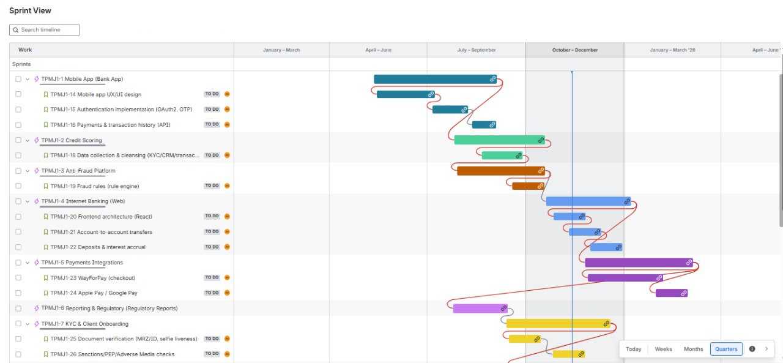
Task: Click link icon on Payments Integrations bar
Action: click(x=689, y=263)
